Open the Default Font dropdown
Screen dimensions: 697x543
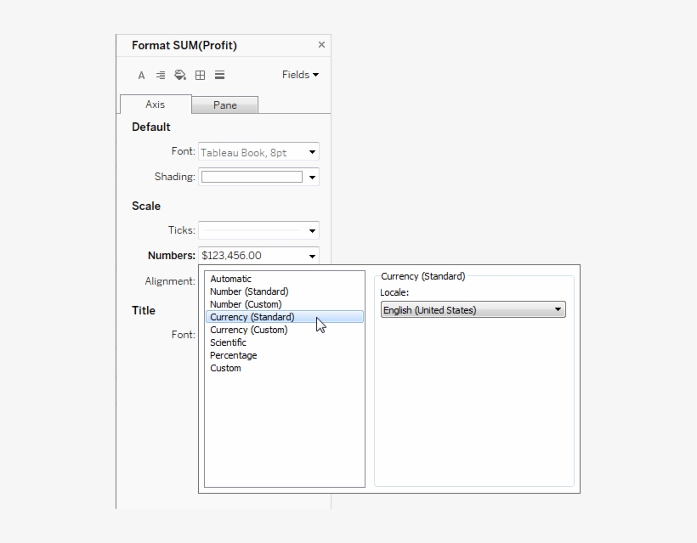(x=258, y=152)
